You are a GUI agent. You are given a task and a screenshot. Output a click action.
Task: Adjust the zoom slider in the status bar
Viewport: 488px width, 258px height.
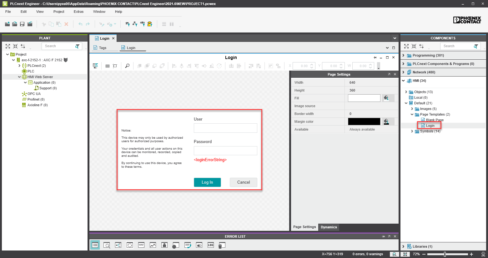tap(445, 254)
